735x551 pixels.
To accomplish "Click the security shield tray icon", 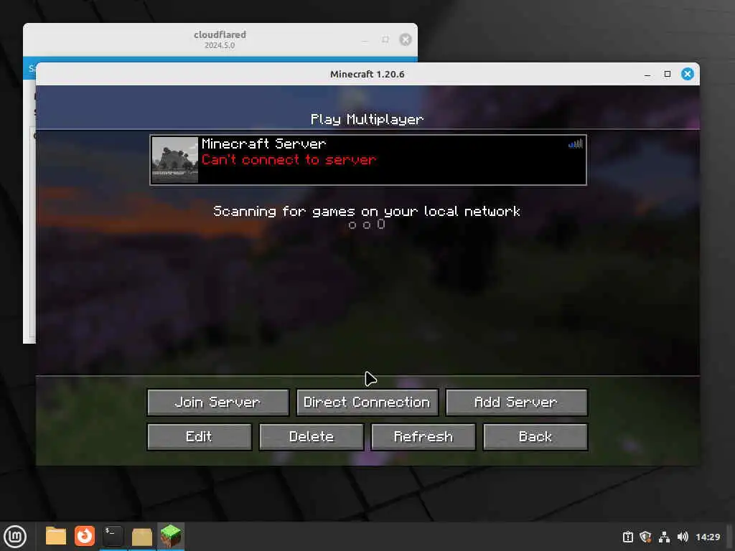I will (x=645, y=537).
